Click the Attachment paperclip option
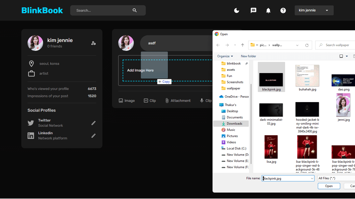The image size is (355, 199). tap(178, 101)
